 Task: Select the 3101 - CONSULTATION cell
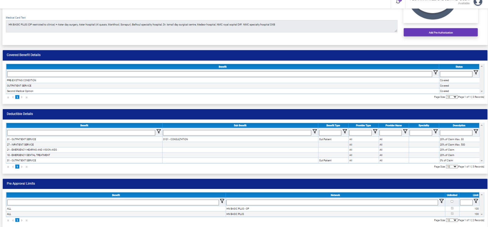(240, 139)
